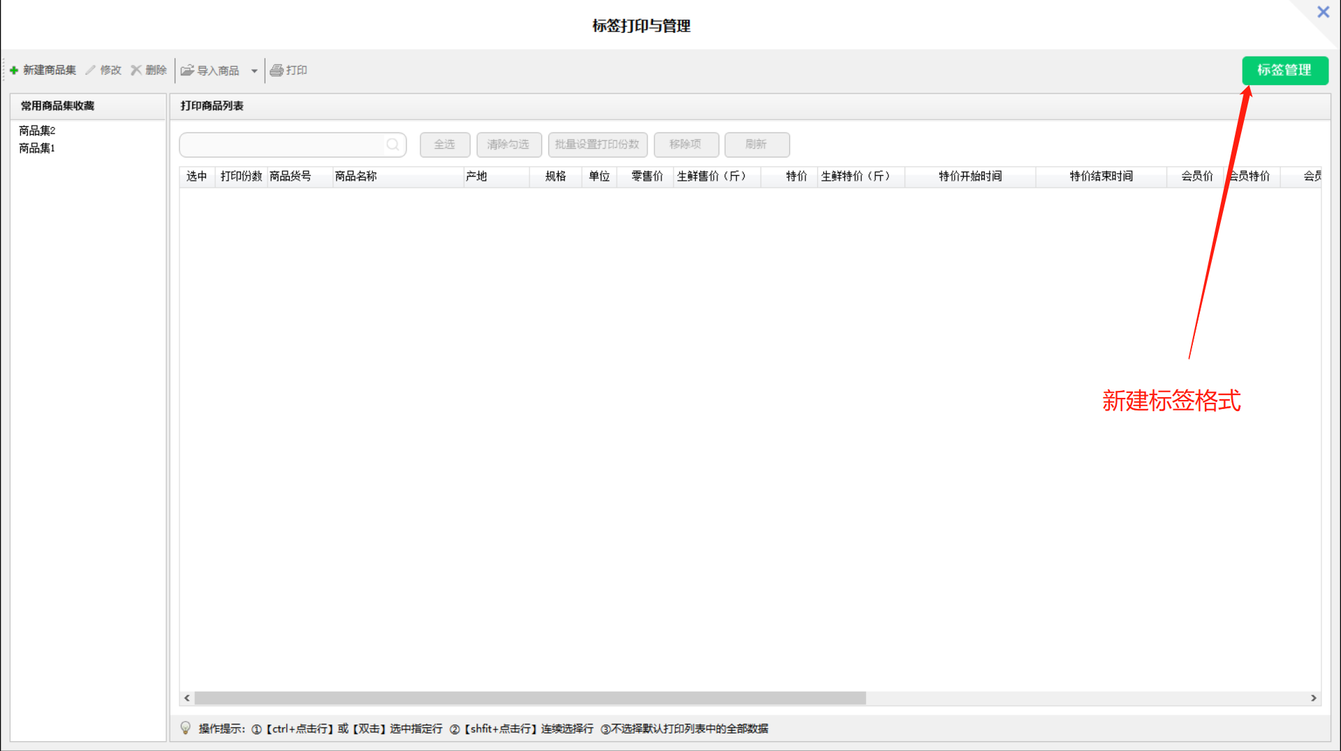This screenshot has width=1341, height=751.
Task: Click the printer 打印 icon
Action: click(277, 70)
